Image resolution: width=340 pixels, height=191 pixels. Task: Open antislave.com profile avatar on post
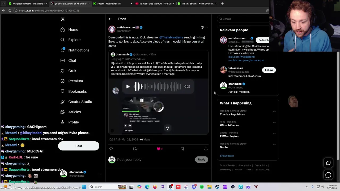(112, 29)
